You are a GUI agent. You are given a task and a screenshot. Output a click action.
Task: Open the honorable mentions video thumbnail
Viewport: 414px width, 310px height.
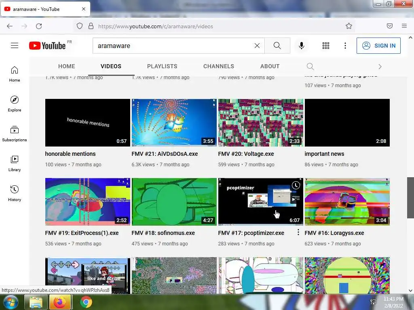(x=88, y=123)
